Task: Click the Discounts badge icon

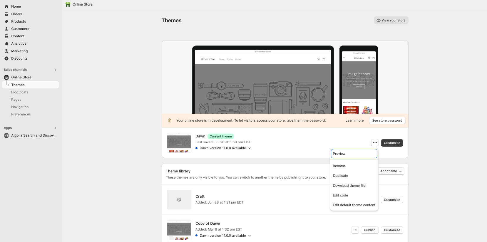Action: click(6, 58)
